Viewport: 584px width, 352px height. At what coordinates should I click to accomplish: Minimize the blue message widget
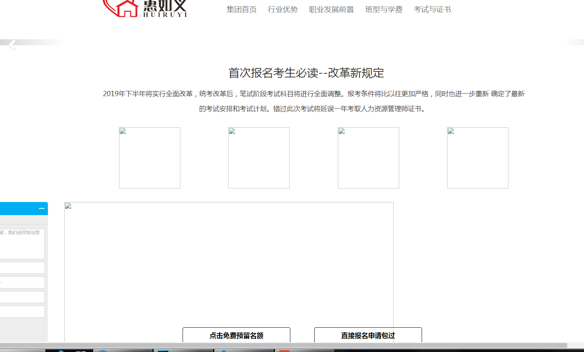[x=42, y=208]
